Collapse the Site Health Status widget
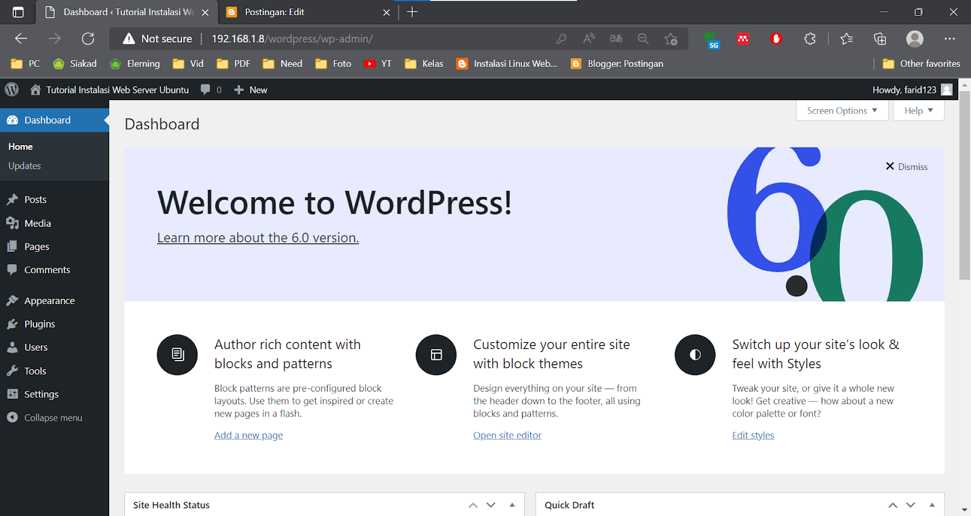 512,505
